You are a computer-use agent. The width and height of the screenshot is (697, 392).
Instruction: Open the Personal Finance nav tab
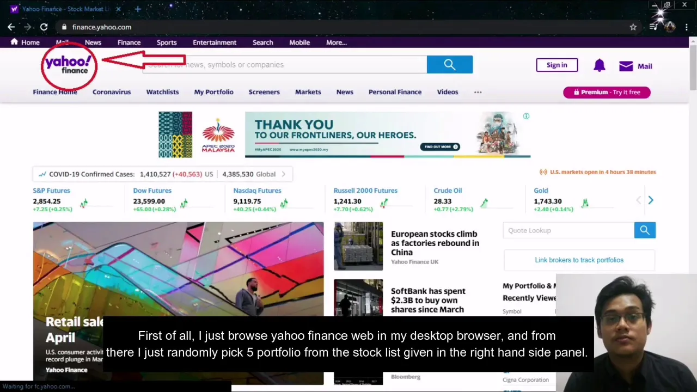pyautogui.click(x=395, y=92)
